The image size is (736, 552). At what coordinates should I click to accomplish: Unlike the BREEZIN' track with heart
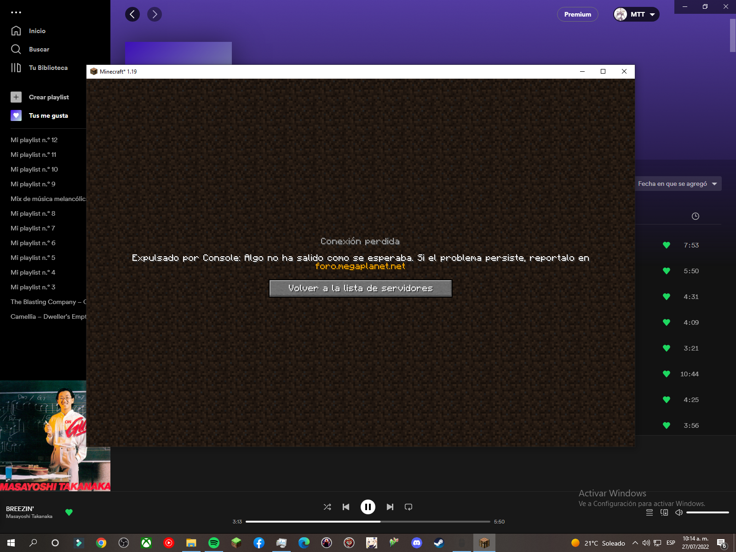pyautogui.click(x=69, y=512)
